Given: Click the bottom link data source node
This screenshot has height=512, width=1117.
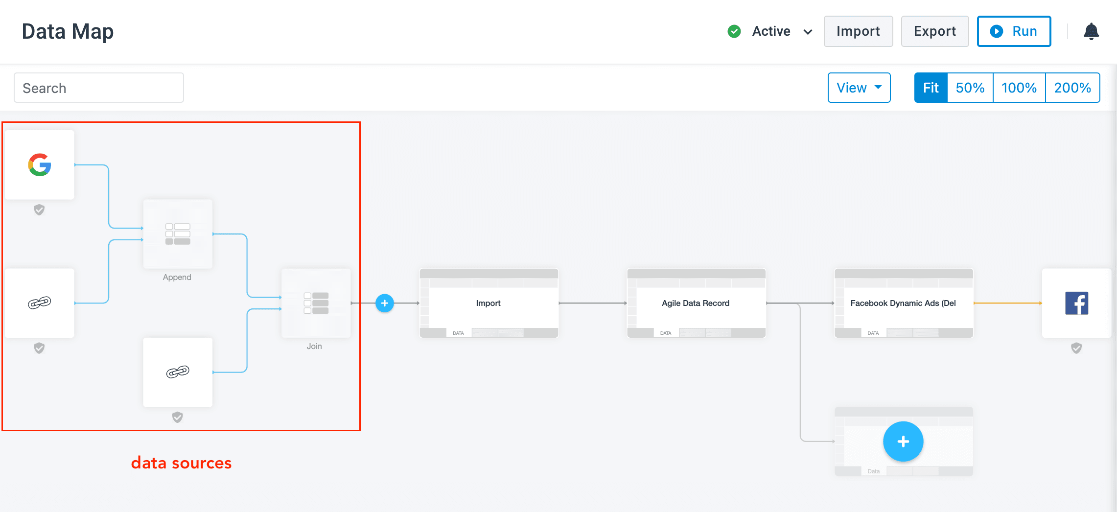Looking at the screenshot, I should click(x=178, y=372).
